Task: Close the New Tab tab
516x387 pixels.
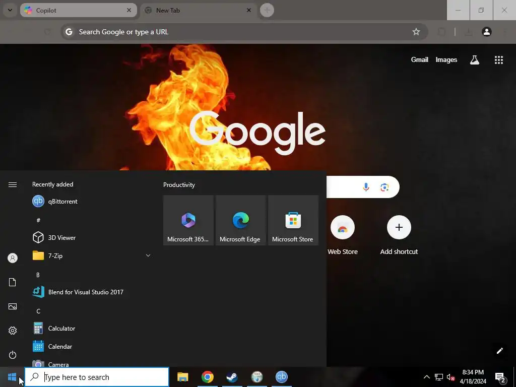Action: point(249,10)
